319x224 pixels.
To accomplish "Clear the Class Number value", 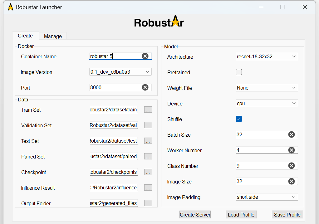I will (291, 166).
